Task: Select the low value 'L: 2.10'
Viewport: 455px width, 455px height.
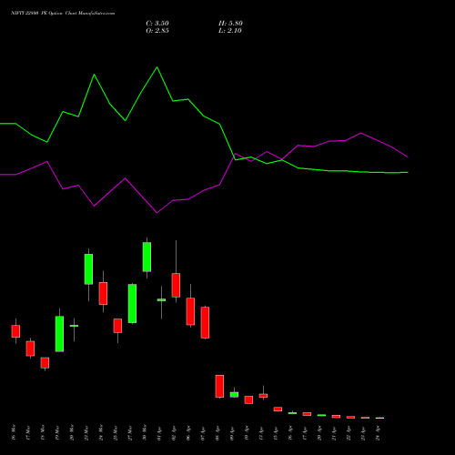Action: [x=230, y=31]
